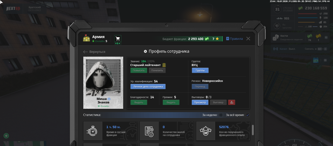The image size is (333, 146).
Task: Select the 52076 experience value
Action: tap(224, 127)
